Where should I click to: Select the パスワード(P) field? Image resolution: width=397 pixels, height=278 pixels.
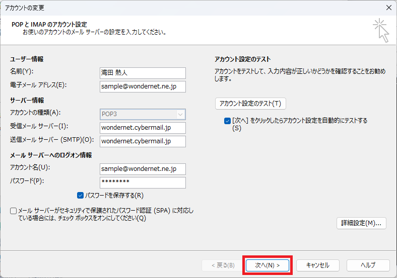tap(143, 182)
